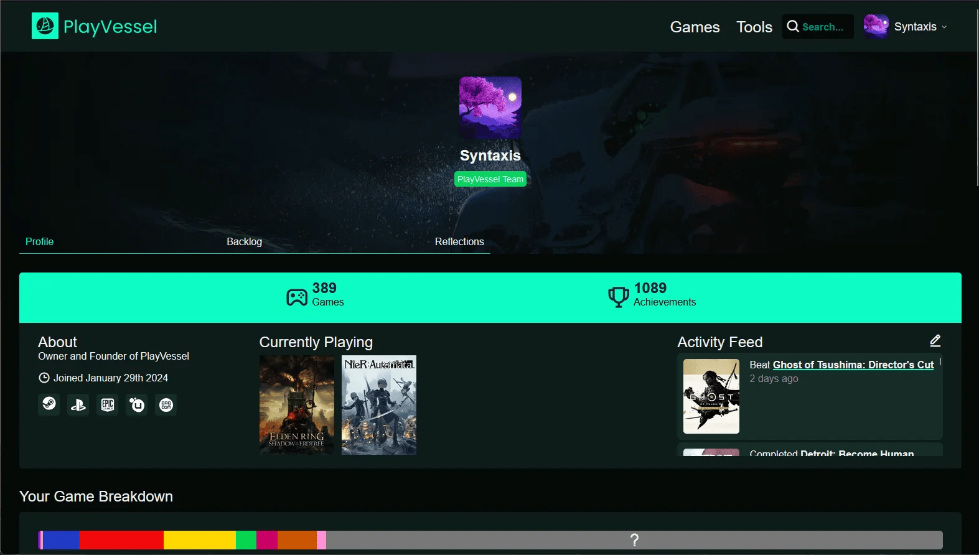Click the 1089 Achievements count
The width and height of the screenshot is (979, 555).
pos(665,294)
